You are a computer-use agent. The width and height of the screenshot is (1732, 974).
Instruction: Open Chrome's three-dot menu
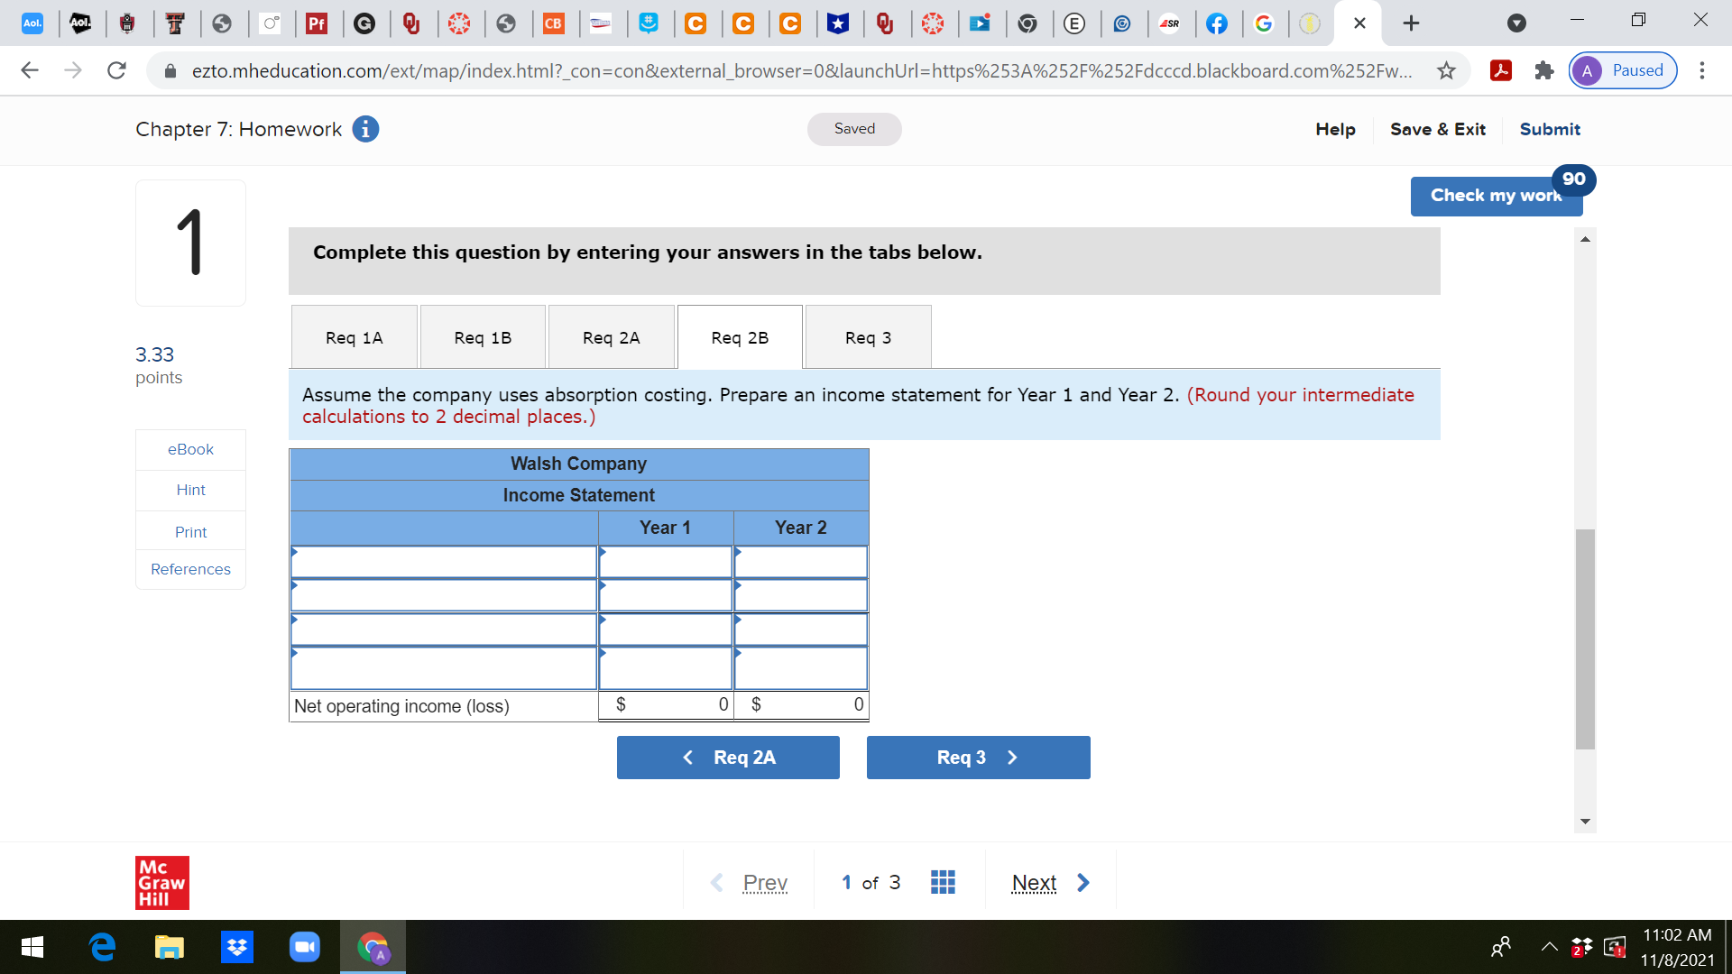coord(1703,70)
